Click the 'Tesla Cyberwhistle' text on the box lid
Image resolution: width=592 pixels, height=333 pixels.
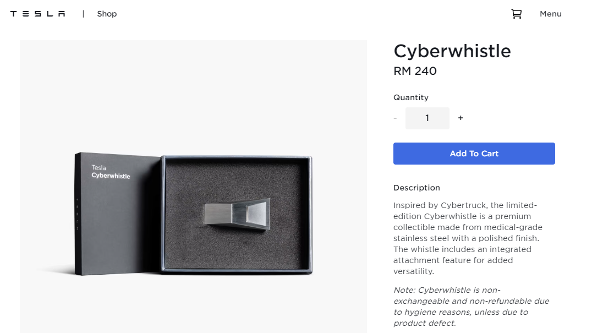111,172
